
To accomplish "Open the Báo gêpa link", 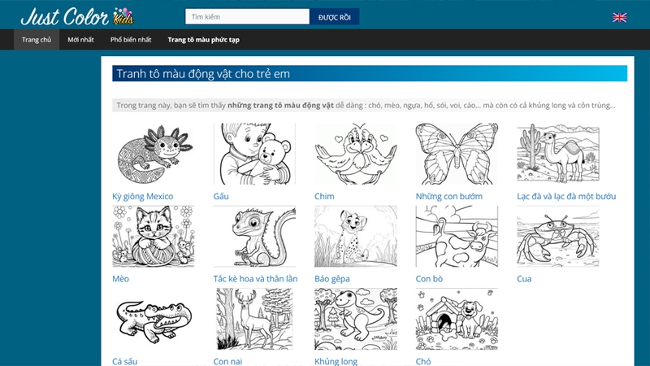I will (x=332, y=279).
